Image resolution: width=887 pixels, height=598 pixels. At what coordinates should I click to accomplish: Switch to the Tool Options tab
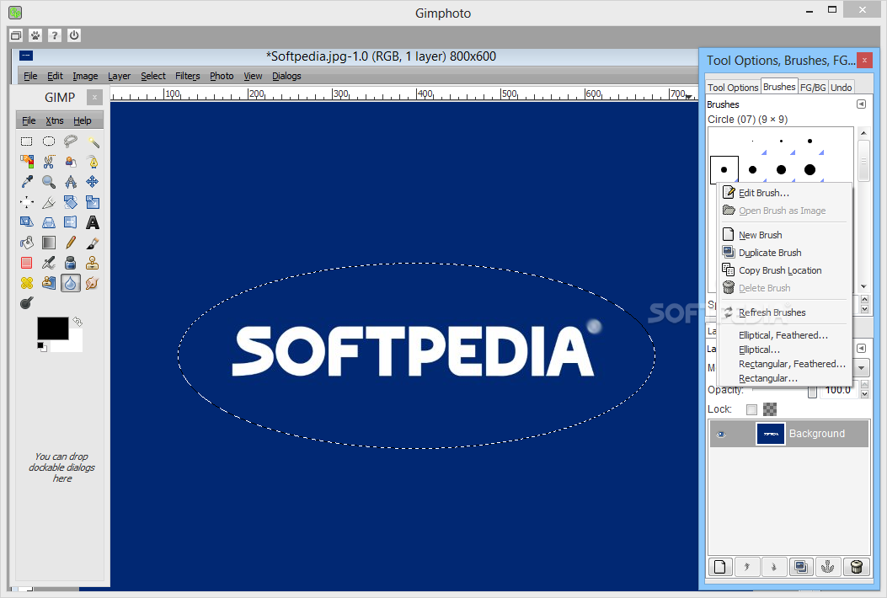pos(733,87)
